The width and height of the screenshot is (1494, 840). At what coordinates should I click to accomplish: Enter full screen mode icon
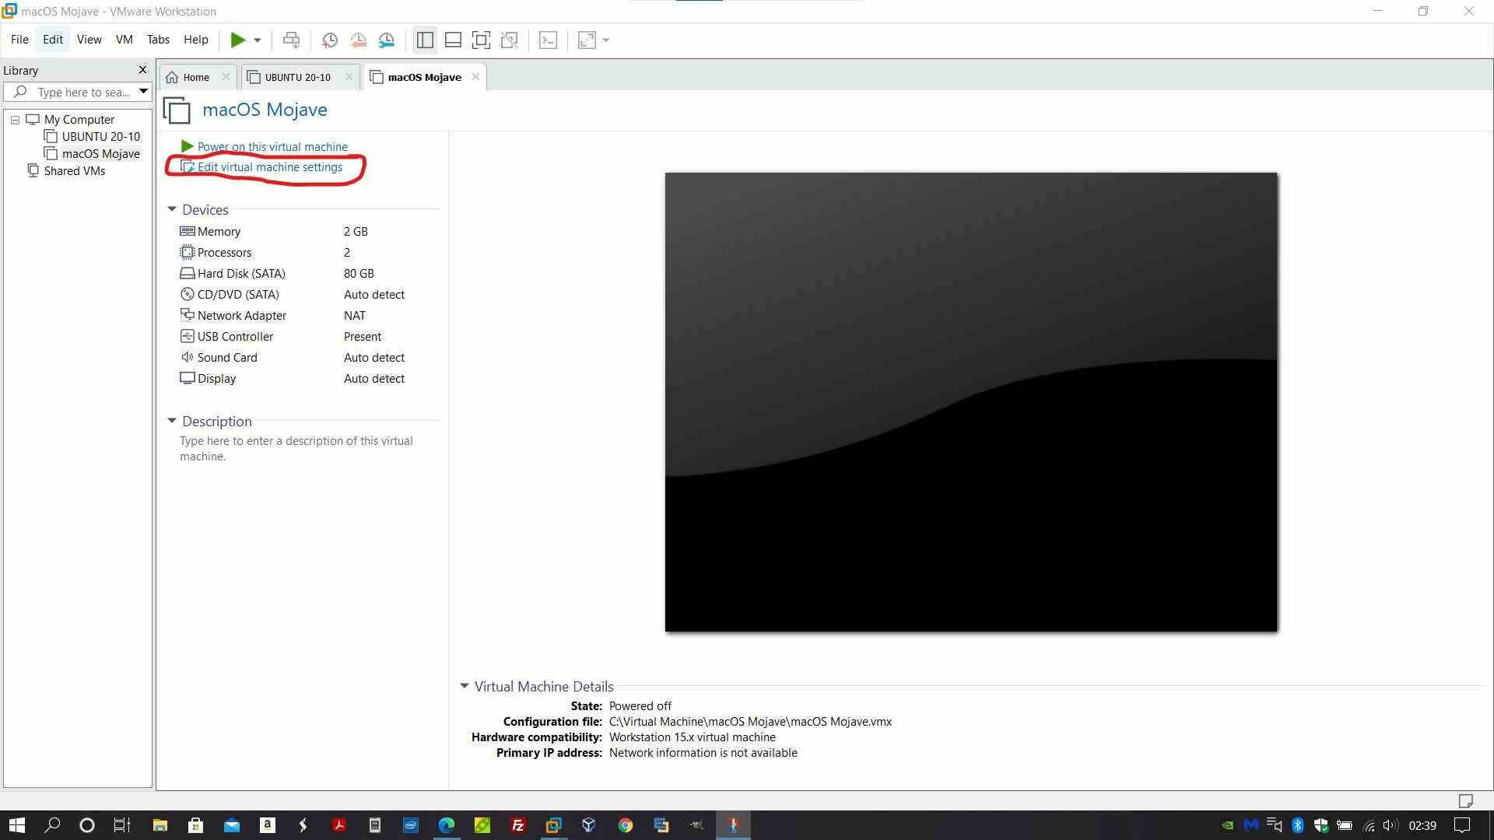click(481, 40)
